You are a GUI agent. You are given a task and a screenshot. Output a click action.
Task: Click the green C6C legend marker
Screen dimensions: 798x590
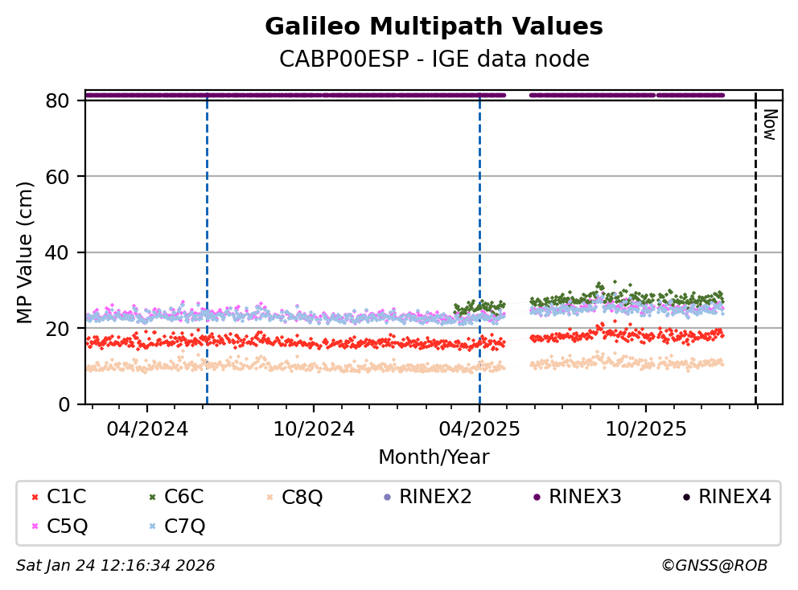pyautogui.click(x=151, y=497)
